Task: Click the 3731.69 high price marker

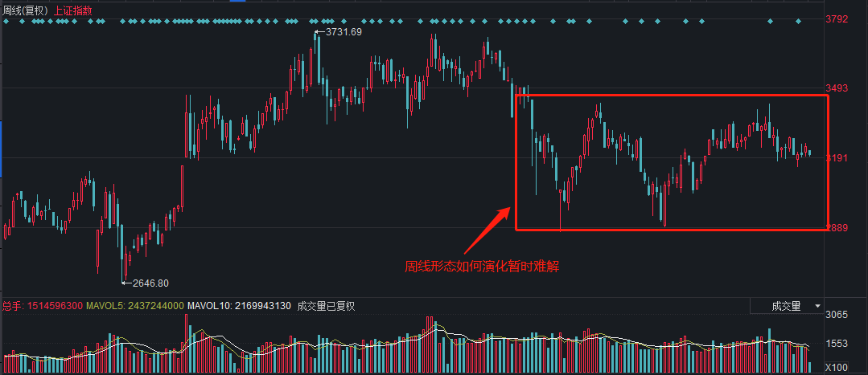Action: (x=343, y=32)
